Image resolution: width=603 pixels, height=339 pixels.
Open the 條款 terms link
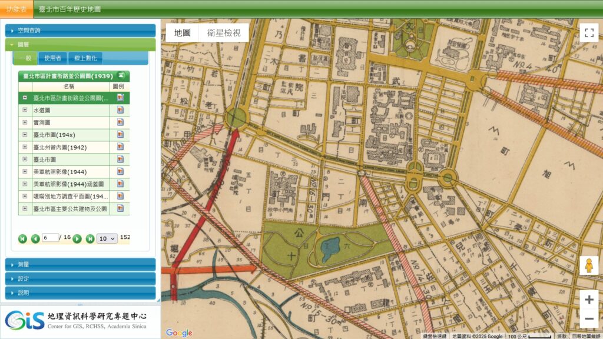point(562,336)
